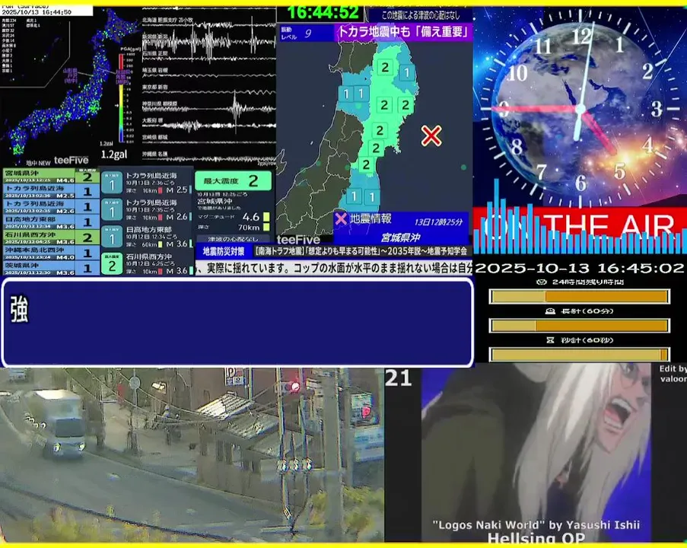Click the 神奈川県 相模原 waveform trace
The image size is (687, 548).
tap(209, 109)
